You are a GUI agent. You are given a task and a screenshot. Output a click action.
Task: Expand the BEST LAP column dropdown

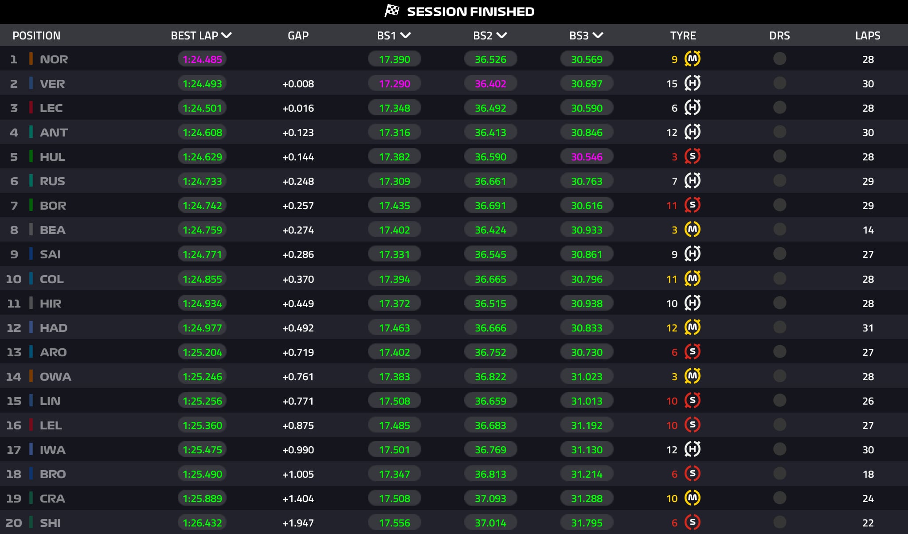227,35
